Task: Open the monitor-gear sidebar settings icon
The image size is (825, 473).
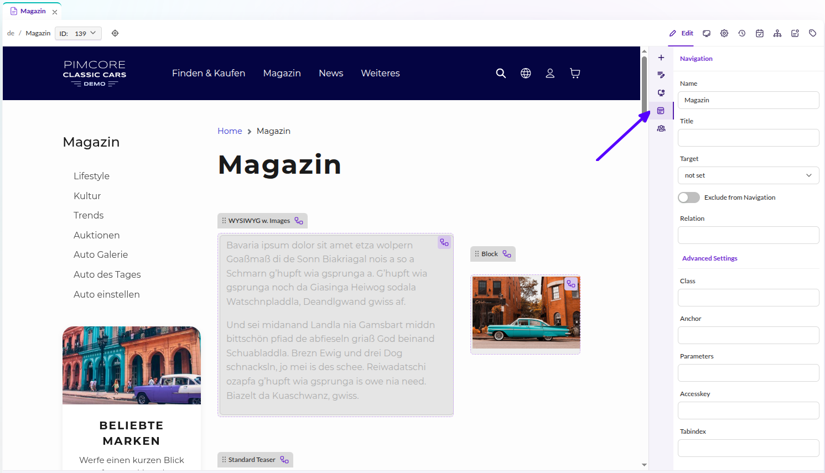Action: (661, 93)
